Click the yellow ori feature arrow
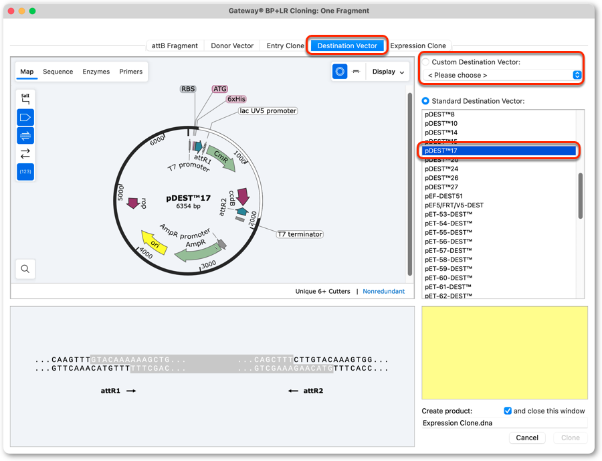The height and width of the screenshot is (461, 602). [x=154, y=242]
